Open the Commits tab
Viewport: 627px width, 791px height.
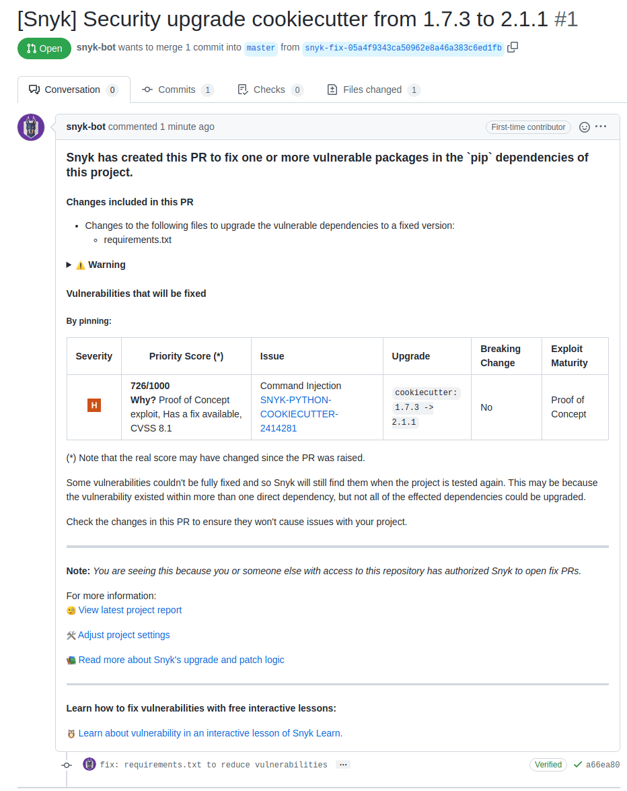[178, 90]
